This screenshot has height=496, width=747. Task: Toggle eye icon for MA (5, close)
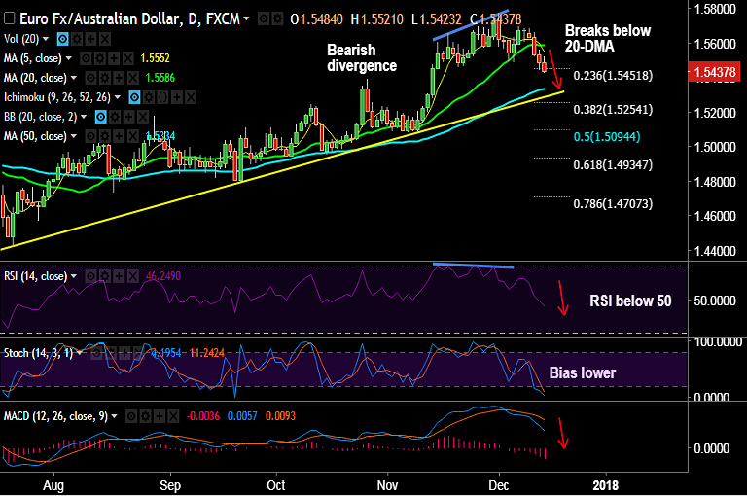[86, 58]
